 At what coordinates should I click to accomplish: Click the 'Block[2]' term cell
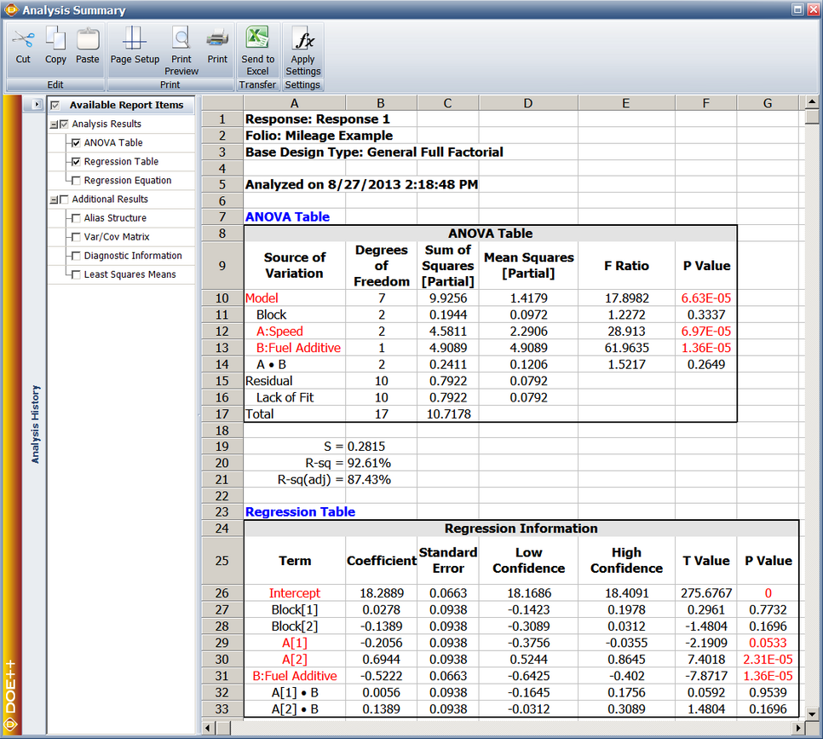(x=295, y=626)
